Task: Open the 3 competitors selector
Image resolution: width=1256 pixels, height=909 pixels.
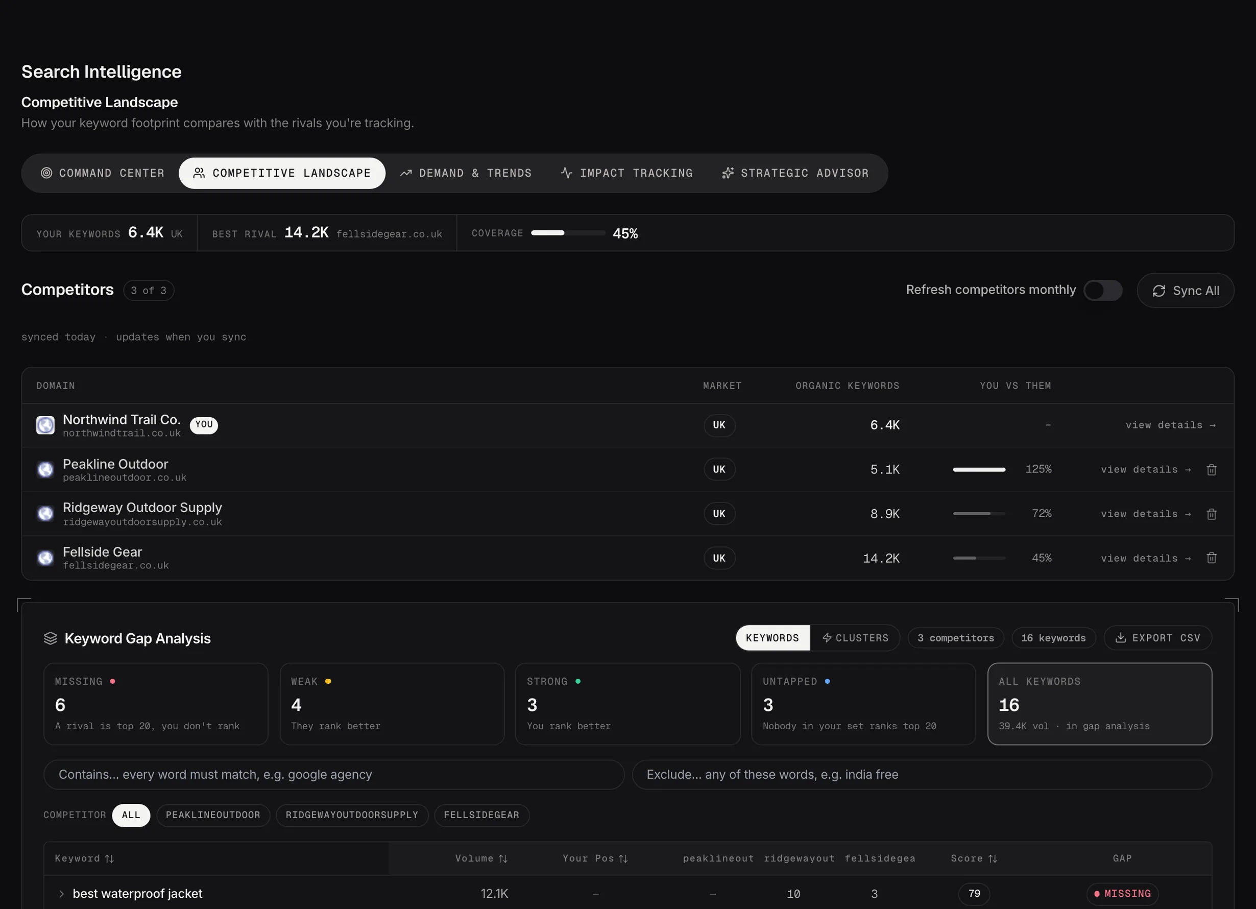Action: pos(956,638)
